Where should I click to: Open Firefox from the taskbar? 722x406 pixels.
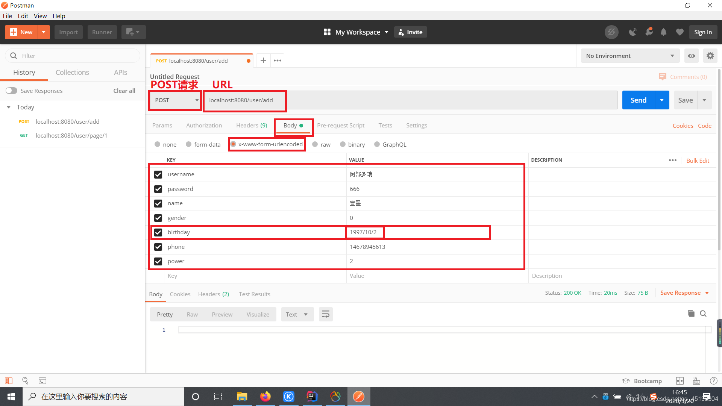(265, 397)
